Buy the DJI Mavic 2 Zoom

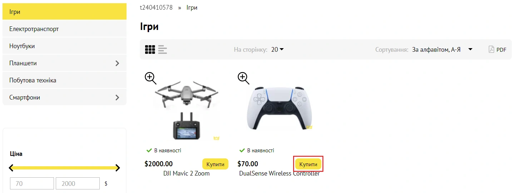pos(215,164)
